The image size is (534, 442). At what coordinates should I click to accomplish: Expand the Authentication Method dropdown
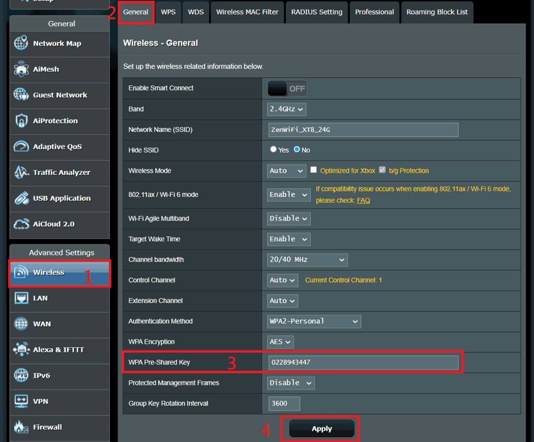point(314,321)
